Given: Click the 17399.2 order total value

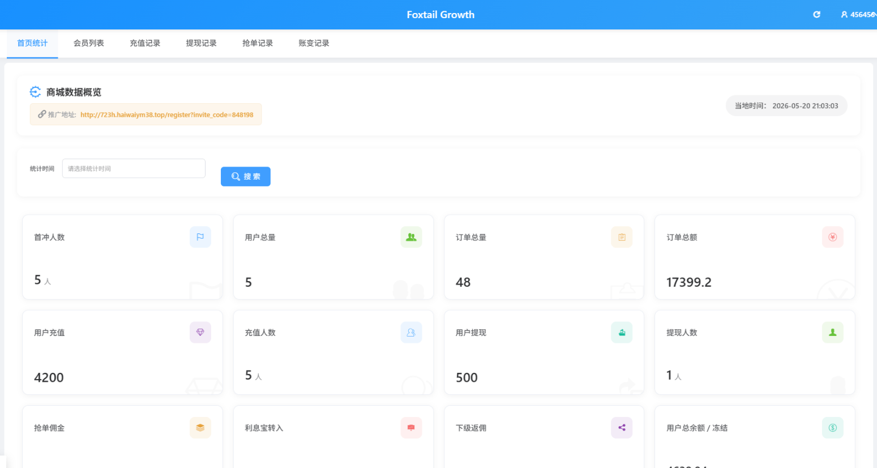Looking at the screenshot, I should pos(689,282).
